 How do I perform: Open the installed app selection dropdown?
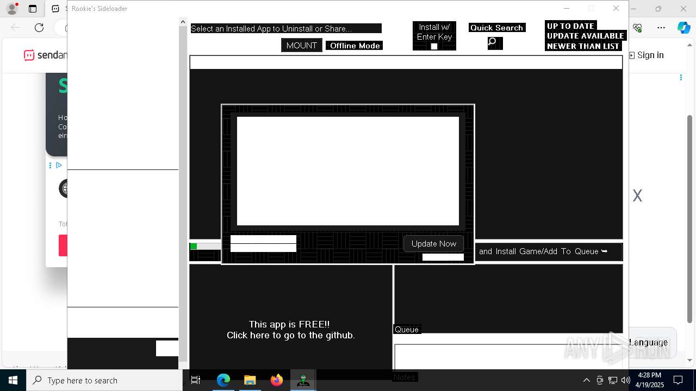[286, 29]
